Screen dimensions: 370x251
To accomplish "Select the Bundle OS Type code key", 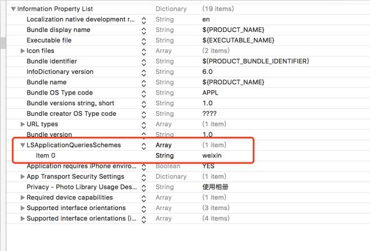I will click(60, 93).
